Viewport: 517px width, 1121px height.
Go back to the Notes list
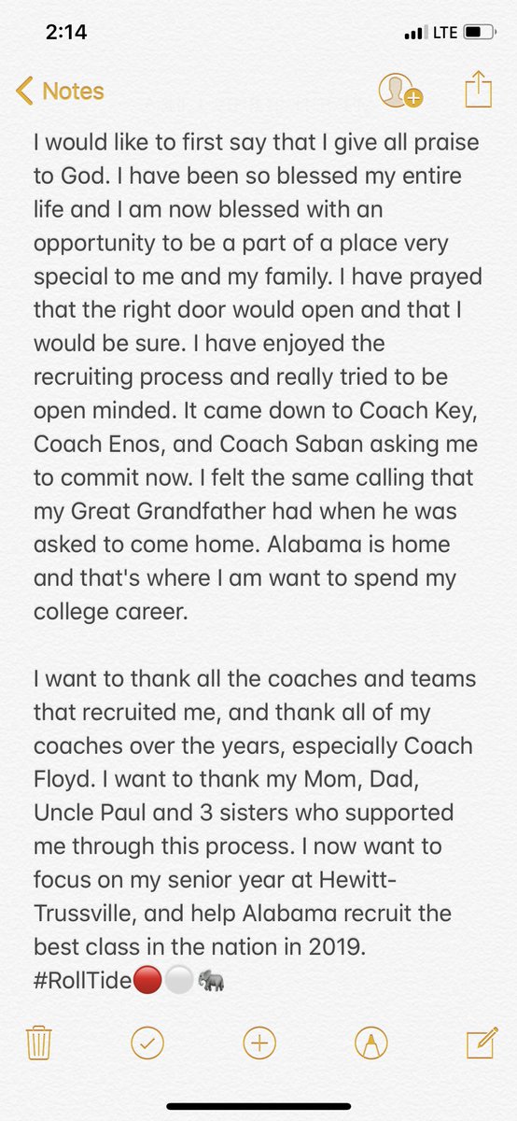(60, 92)
